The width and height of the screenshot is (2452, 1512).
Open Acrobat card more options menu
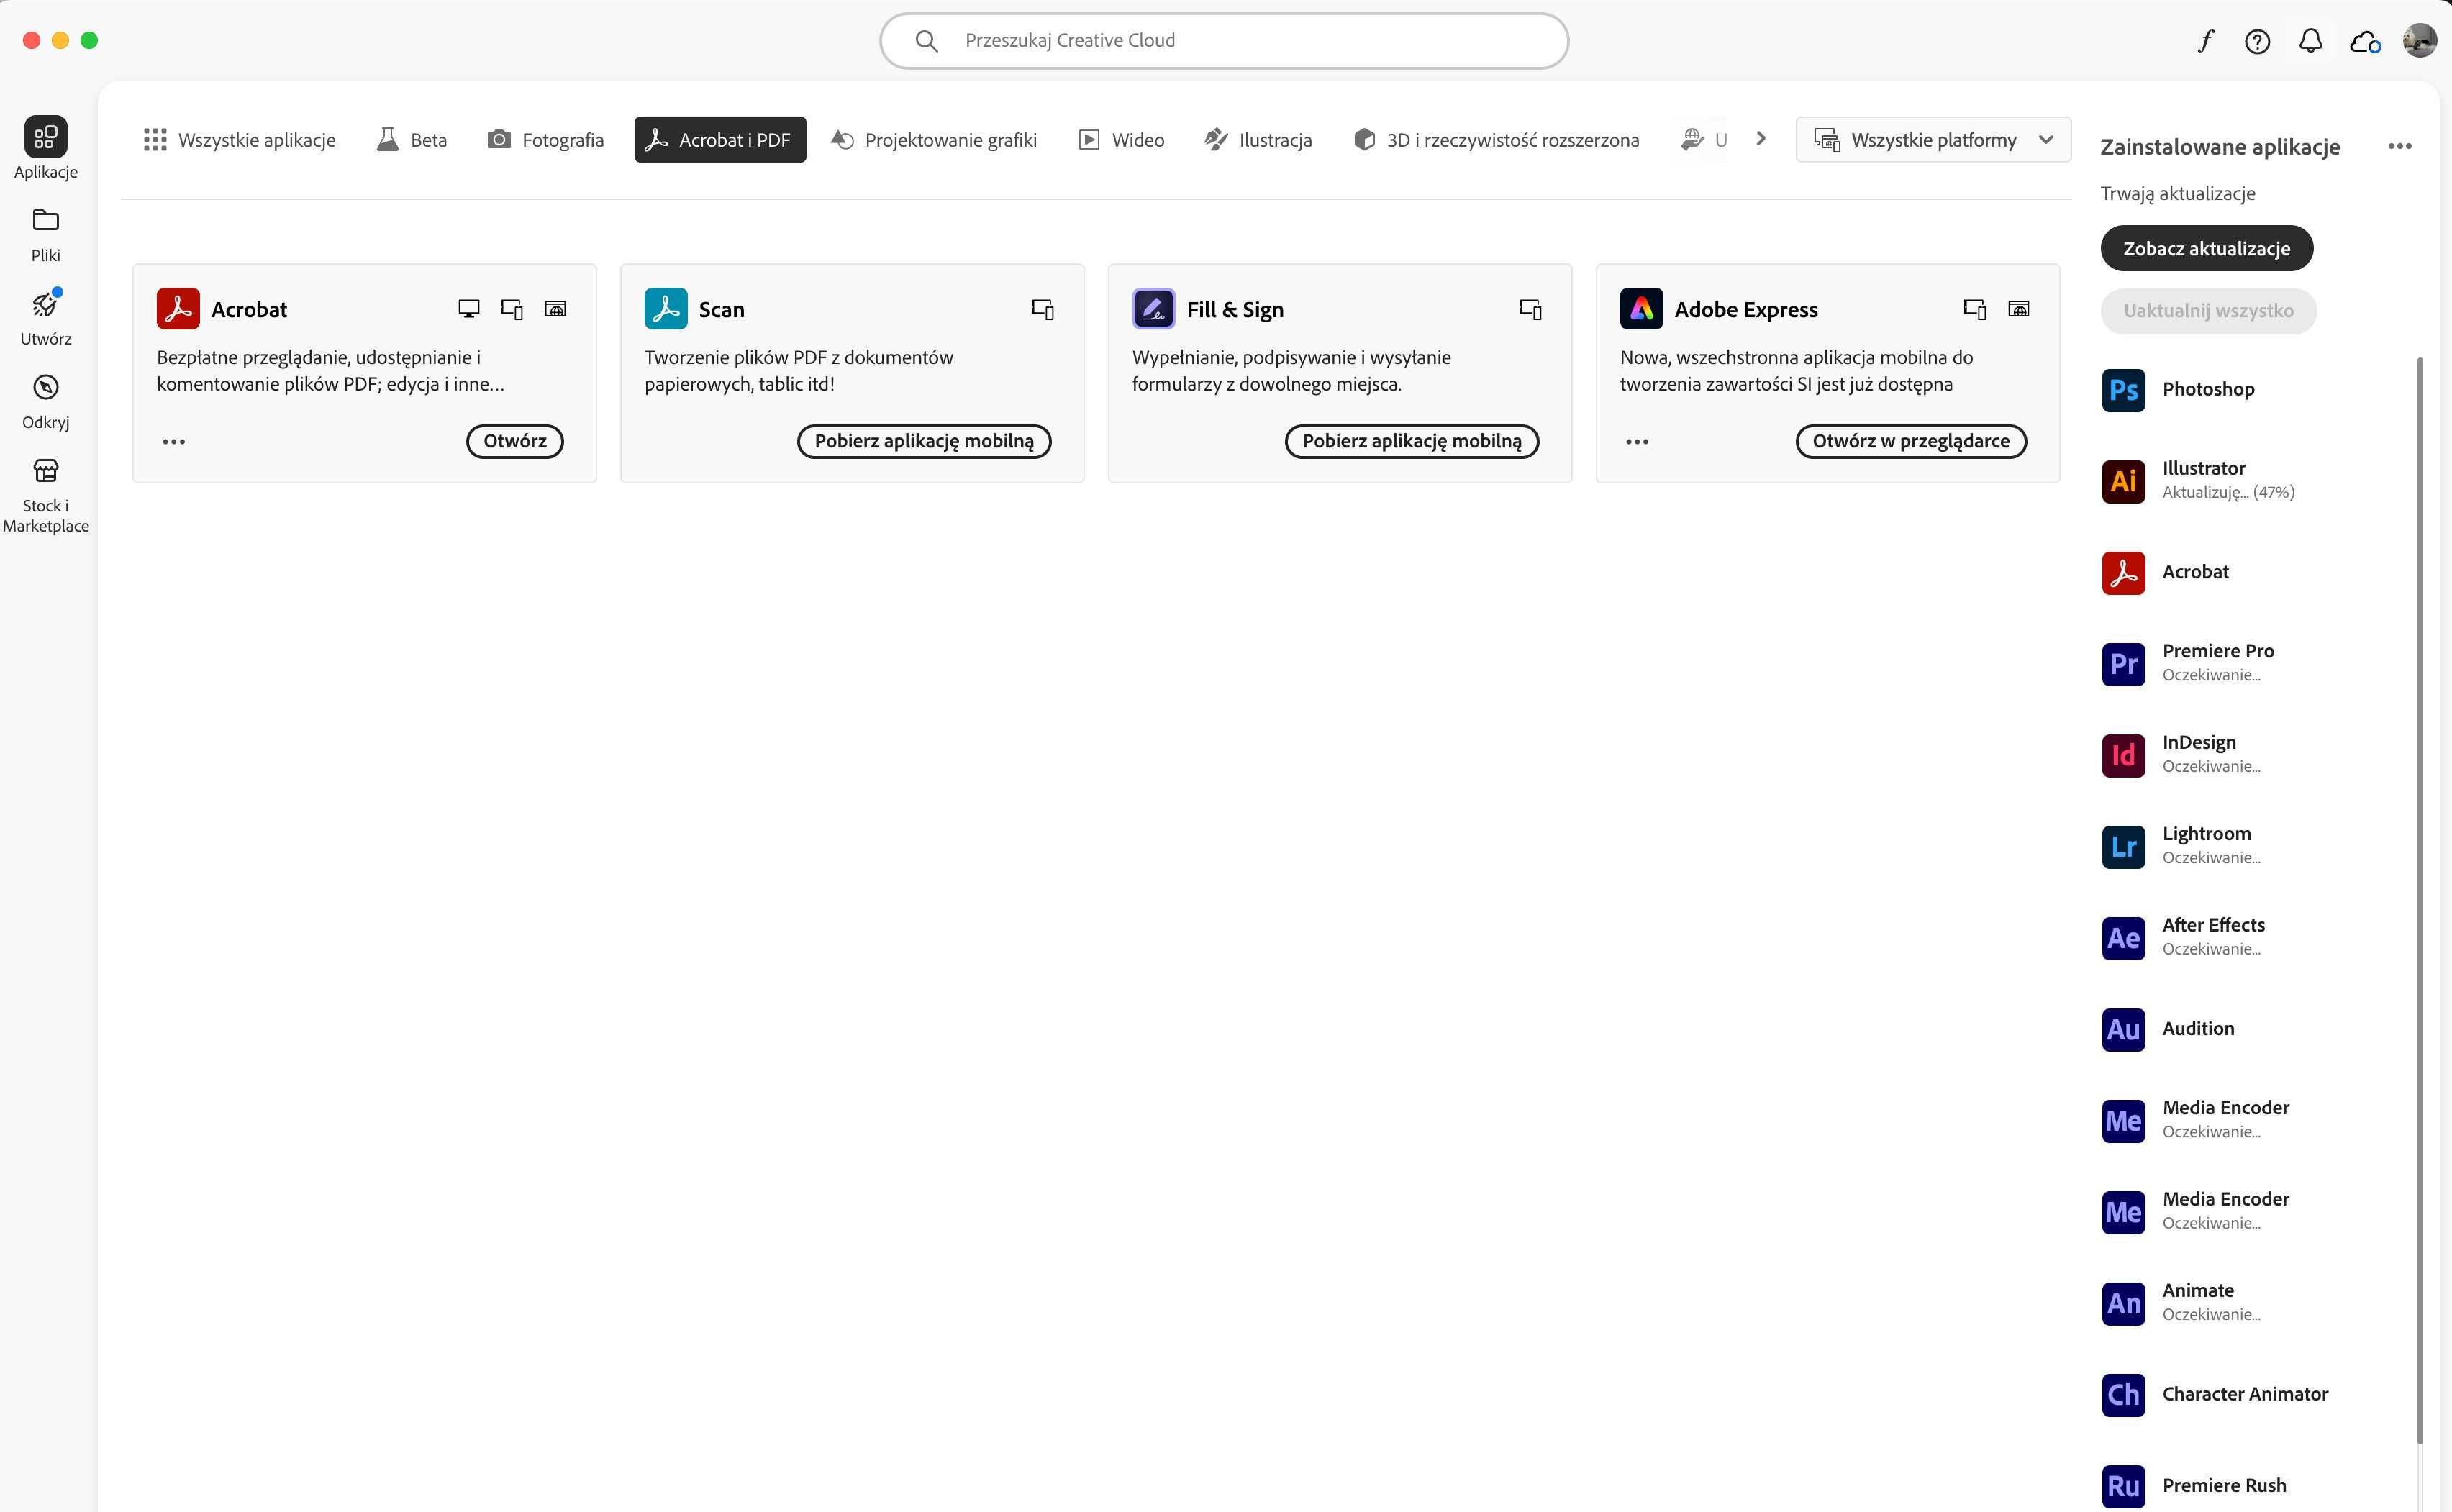174,441
